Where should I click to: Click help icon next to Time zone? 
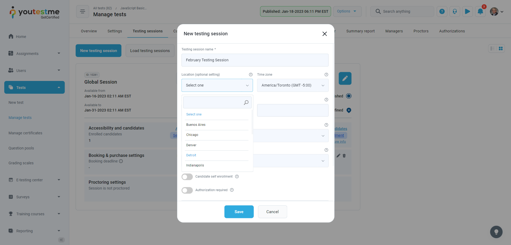tap(326, 75)
